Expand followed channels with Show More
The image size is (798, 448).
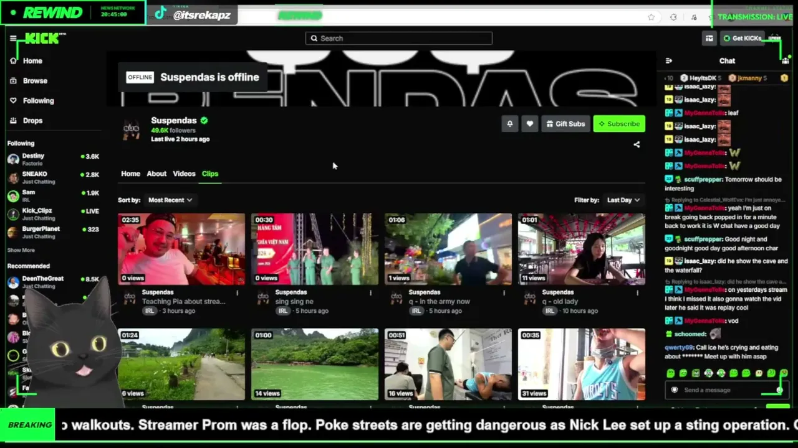point(21,250)
